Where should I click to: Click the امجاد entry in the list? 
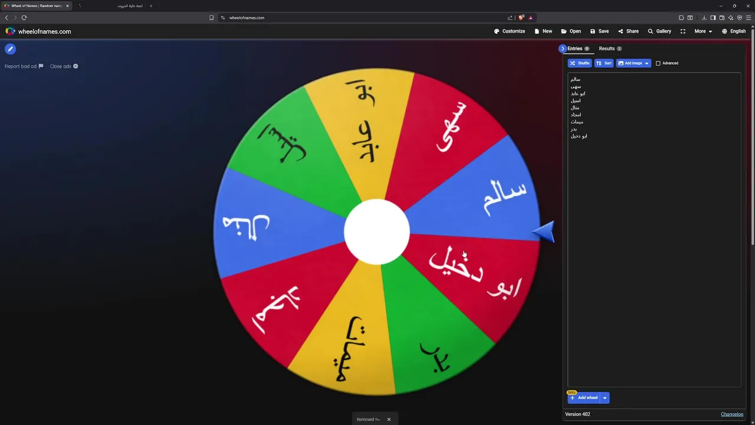click(x=576, y=115)
